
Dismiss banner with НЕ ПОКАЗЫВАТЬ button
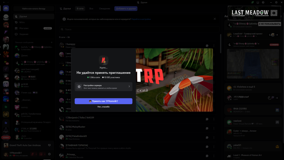tap(269, 24)
